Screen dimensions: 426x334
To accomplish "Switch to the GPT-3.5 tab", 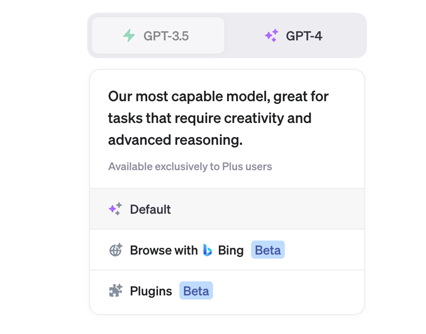I will click(x=158, y=35).
